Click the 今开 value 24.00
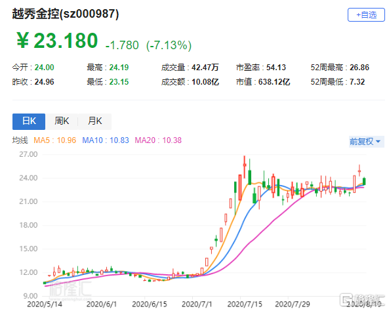 click(x=44, y=68)
